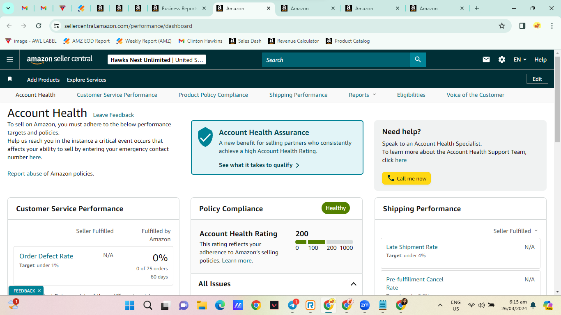Open Copilot from the taskbar corner
The height and width of the screenshot is (315, 561).
[x=548, y=305]
